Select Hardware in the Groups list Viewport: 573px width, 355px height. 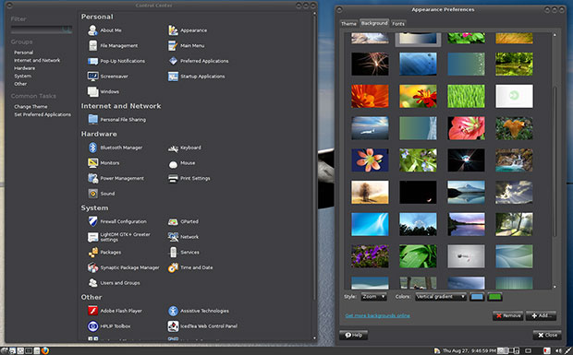24,68
